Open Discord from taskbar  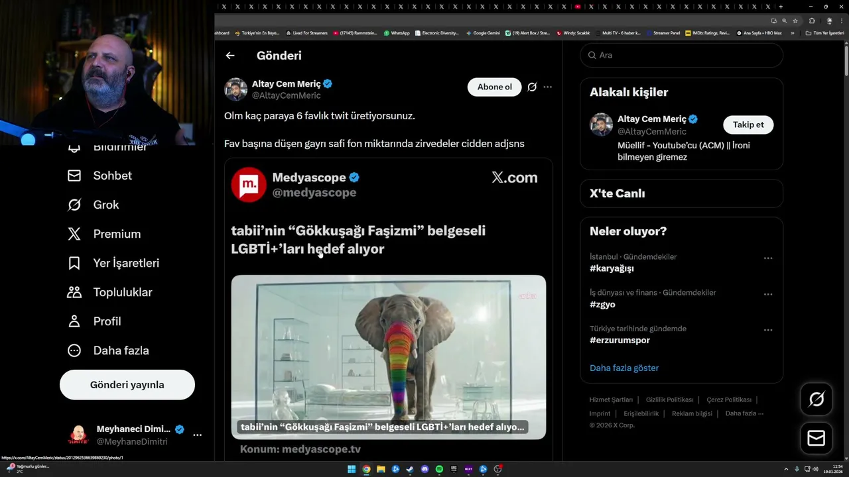coord(424,469)
